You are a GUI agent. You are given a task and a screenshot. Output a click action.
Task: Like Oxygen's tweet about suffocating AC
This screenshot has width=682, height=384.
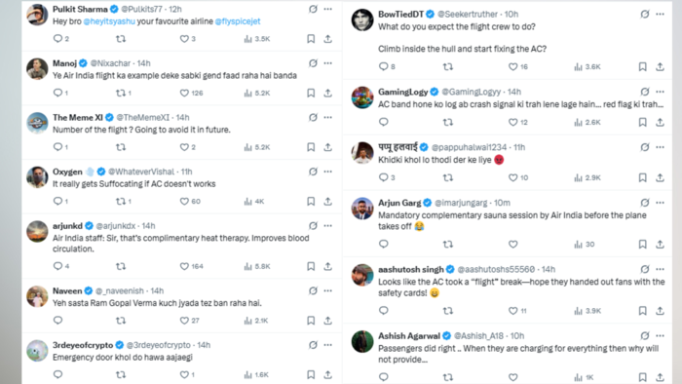pyautogui.click(x=184, y=202)
